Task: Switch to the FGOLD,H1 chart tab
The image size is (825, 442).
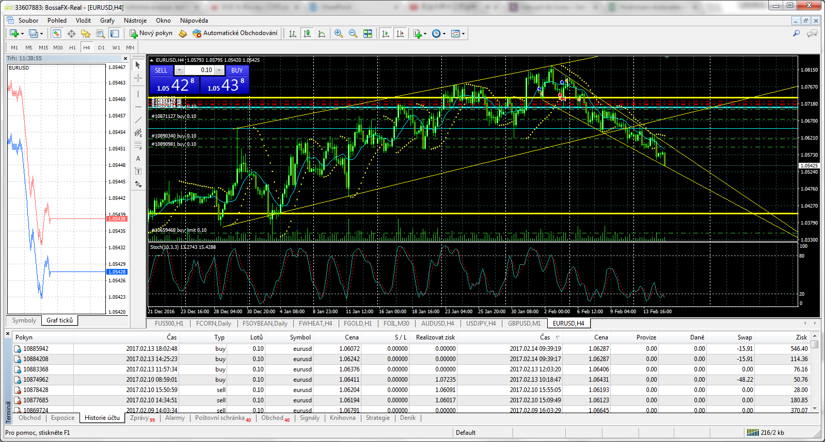Action: coord(357,324)
